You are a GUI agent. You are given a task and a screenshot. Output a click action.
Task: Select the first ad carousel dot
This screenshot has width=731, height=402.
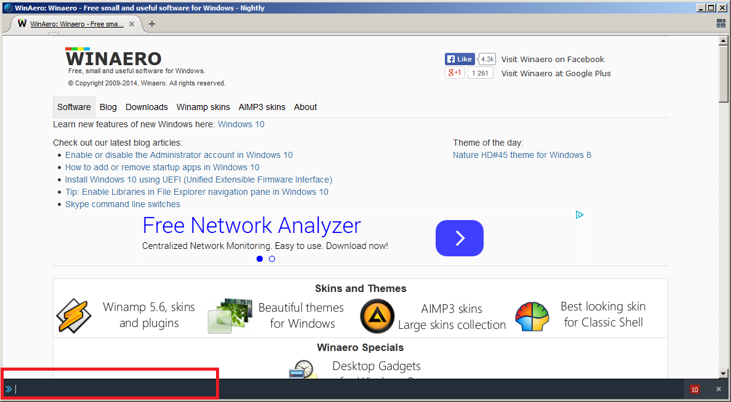tap(260, 259)
